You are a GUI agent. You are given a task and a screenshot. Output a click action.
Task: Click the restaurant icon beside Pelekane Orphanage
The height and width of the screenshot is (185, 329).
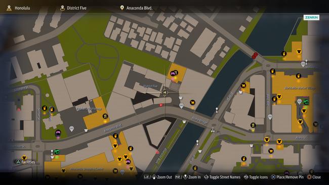105,116
